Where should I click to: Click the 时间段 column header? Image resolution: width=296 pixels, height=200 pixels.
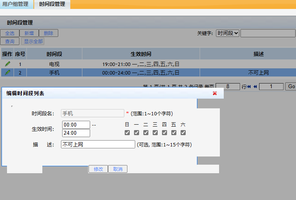tap(54, 54)
